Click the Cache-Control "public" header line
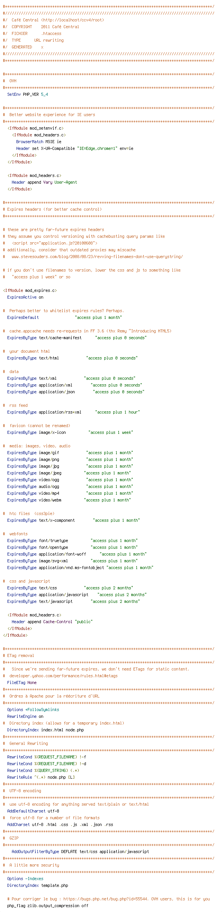This screenshot has width=222, height=912. [x=52, y=622]
